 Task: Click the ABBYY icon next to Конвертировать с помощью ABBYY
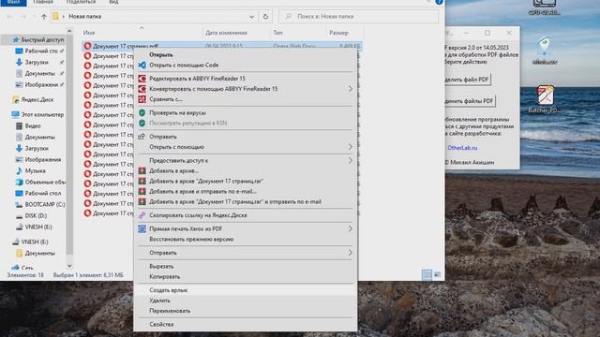click(142, 89)
